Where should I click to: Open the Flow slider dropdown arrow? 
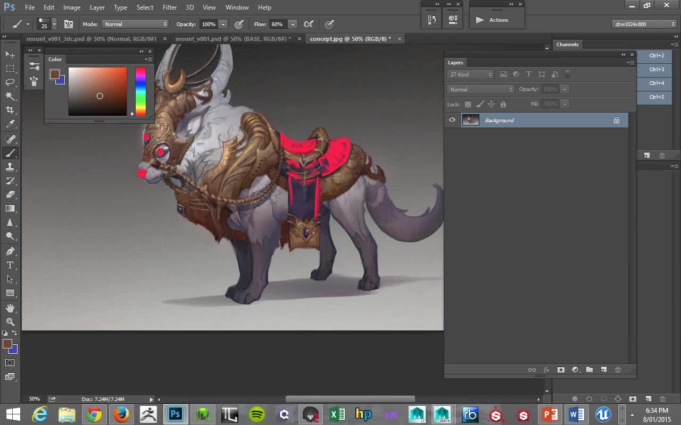[292, 24]
